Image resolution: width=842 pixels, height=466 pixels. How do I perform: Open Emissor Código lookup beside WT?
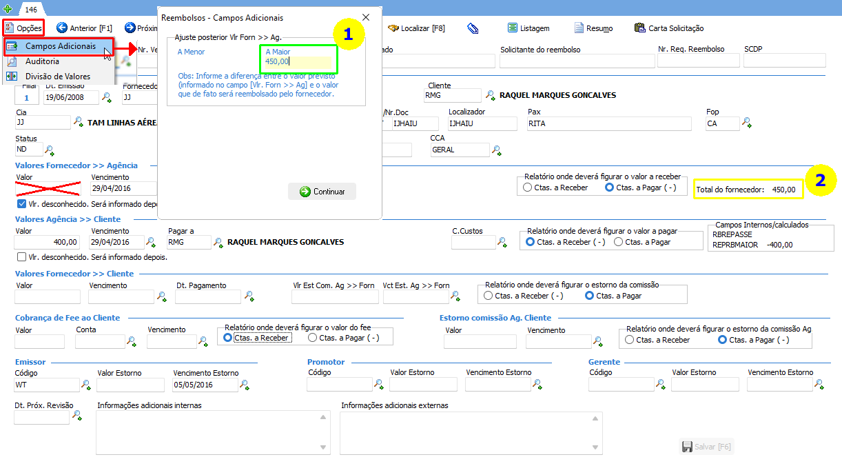[x=86, y=385]
